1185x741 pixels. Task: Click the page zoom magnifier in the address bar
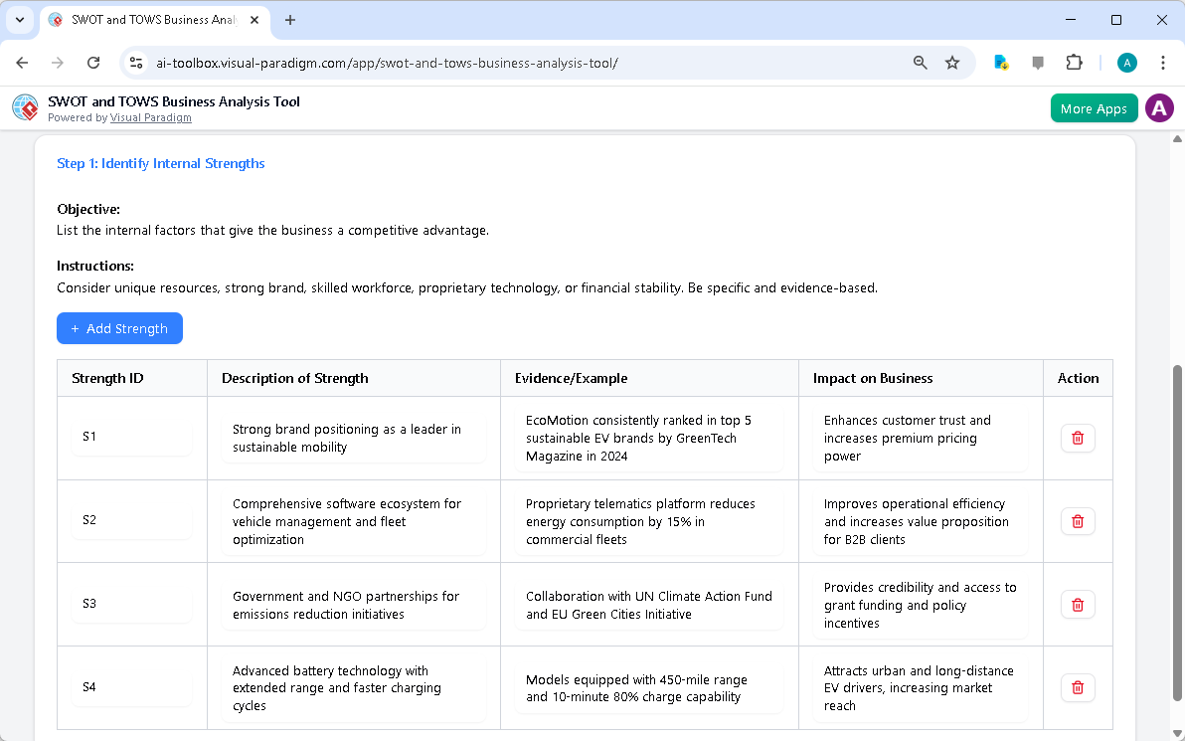coord(920,62)
